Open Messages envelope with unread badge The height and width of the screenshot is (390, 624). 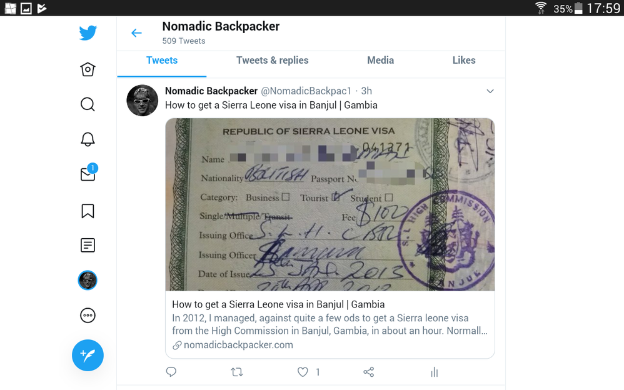tap(88, 173)
